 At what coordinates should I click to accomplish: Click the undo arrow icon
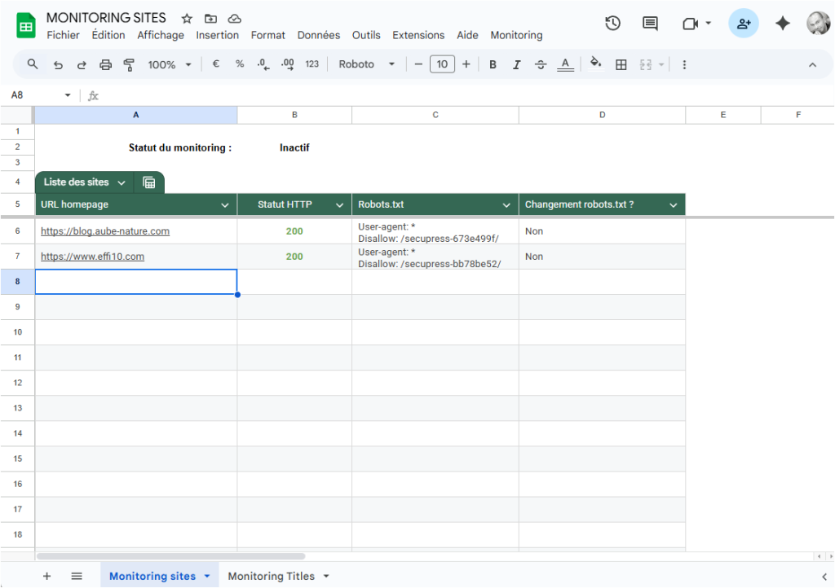[x=58, y=64]
